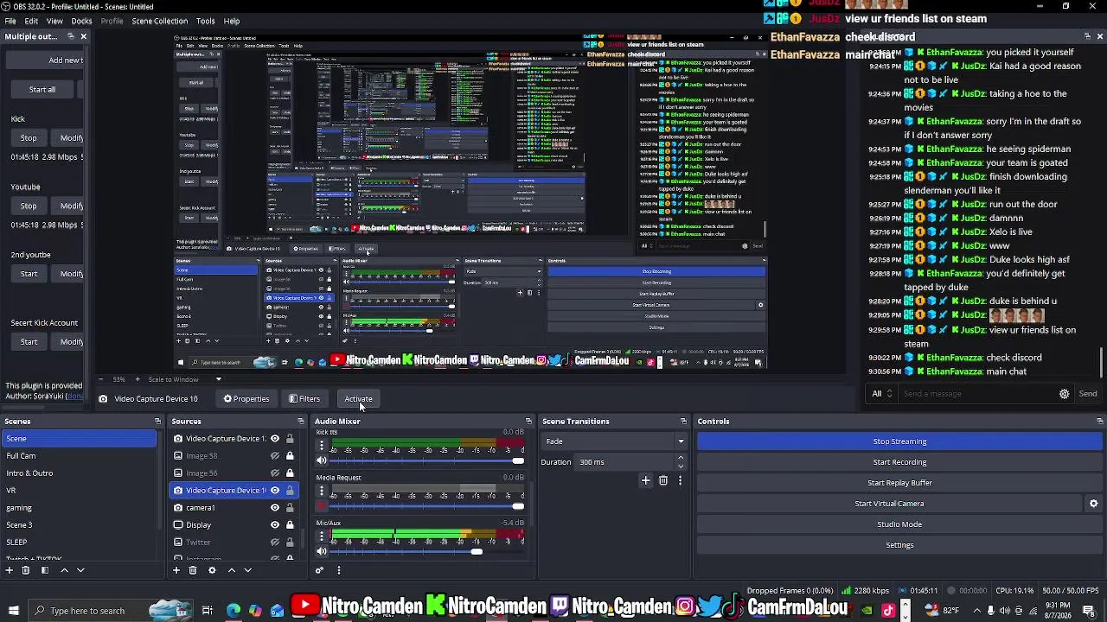Image resolution: width=1107 pixels, height=622 pixels.
Task: Unmute the Media Request audio channel
Action: point(322,506)
